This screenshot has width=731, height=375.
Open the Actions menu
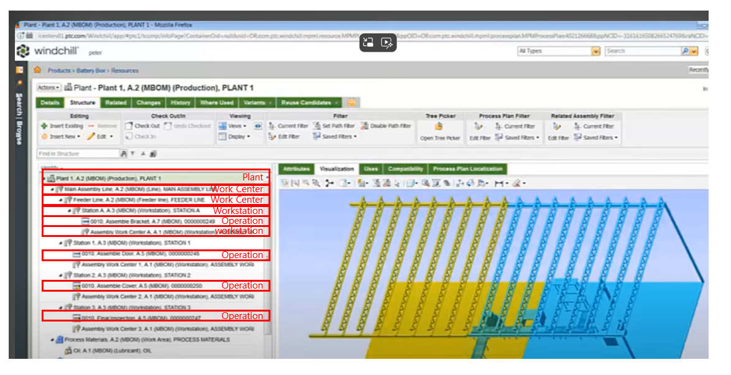[47, 86]
